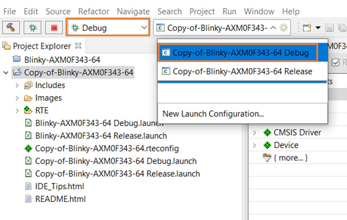
Task: Build the project with the hammer icon
Action: [11, 28]
